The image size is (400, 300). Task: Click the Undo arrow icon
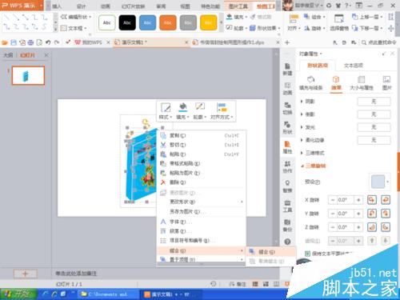pos(48,42)
